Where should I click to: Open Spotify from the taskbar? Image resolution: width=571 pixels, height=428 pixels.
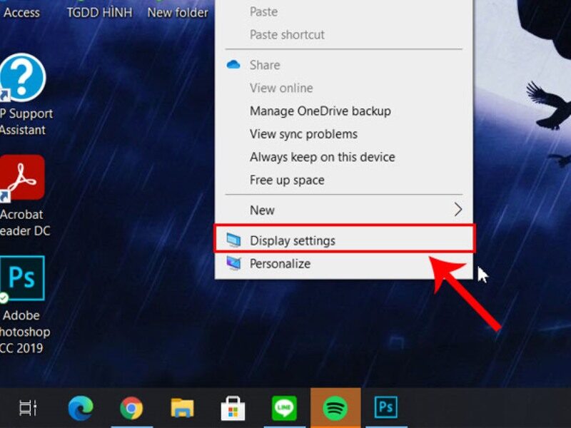(335, 407)
